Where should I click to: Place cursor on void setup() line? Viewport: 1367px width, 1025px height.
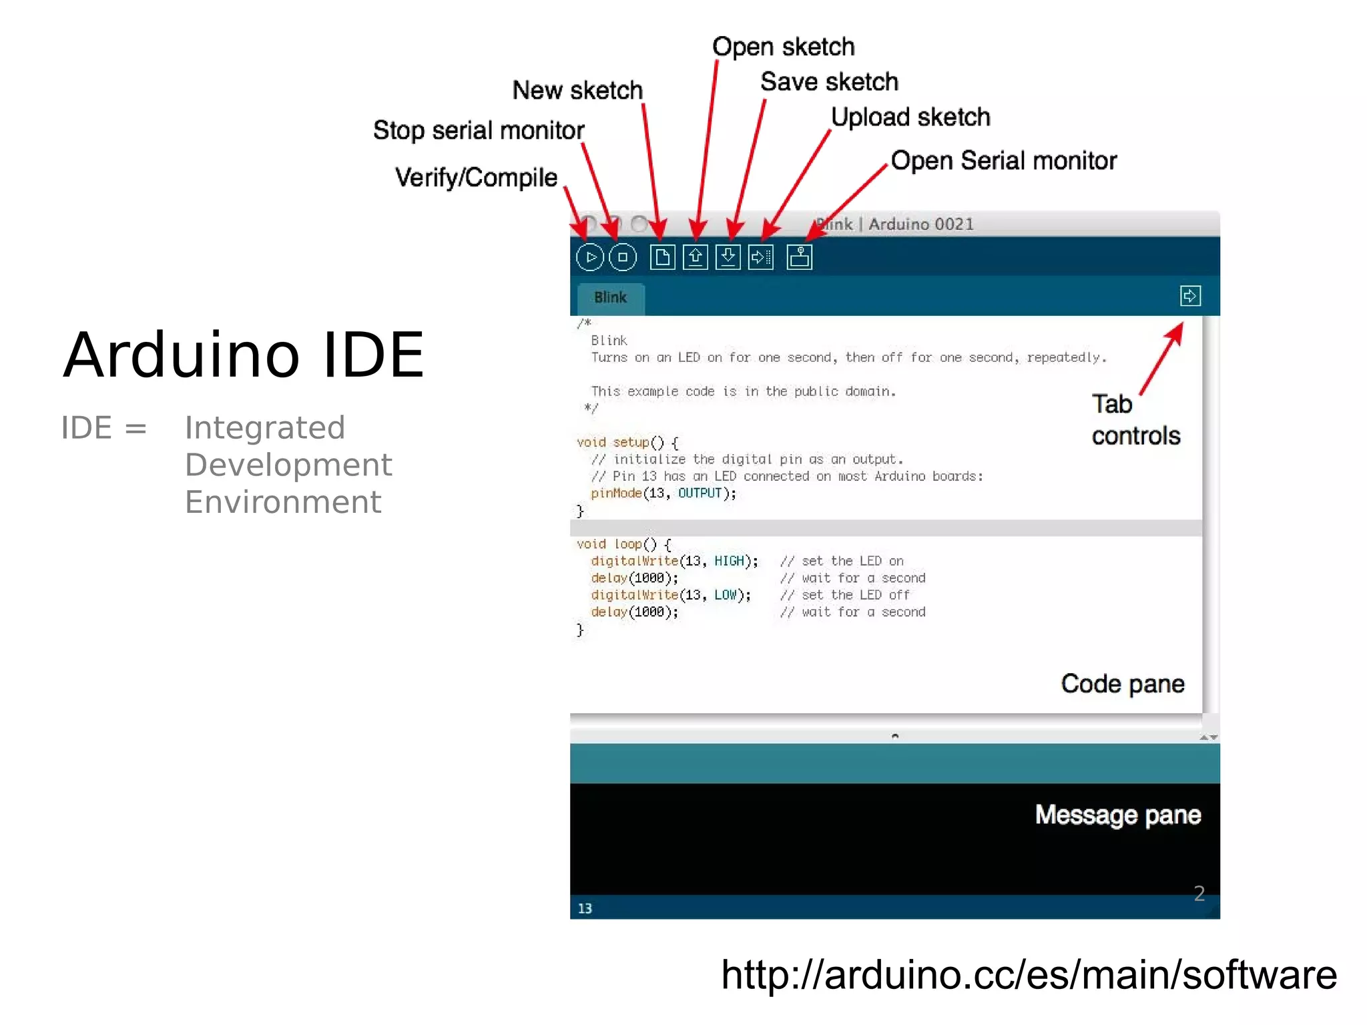click(x=627, y=443)
